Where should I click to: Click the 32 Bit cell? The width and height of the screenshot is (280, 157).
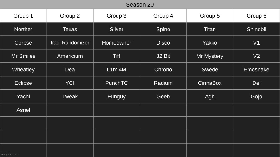163,56
